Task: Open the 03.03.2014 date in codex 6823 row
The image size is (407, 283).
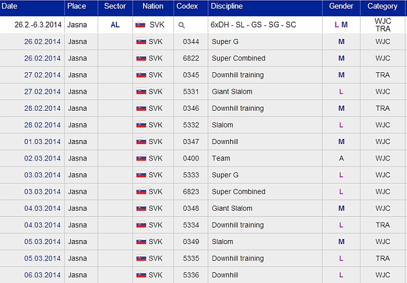Action: 42,191
